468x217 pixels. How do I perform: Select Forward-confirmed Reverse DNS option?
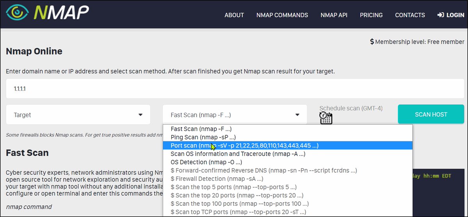(287, 170)
